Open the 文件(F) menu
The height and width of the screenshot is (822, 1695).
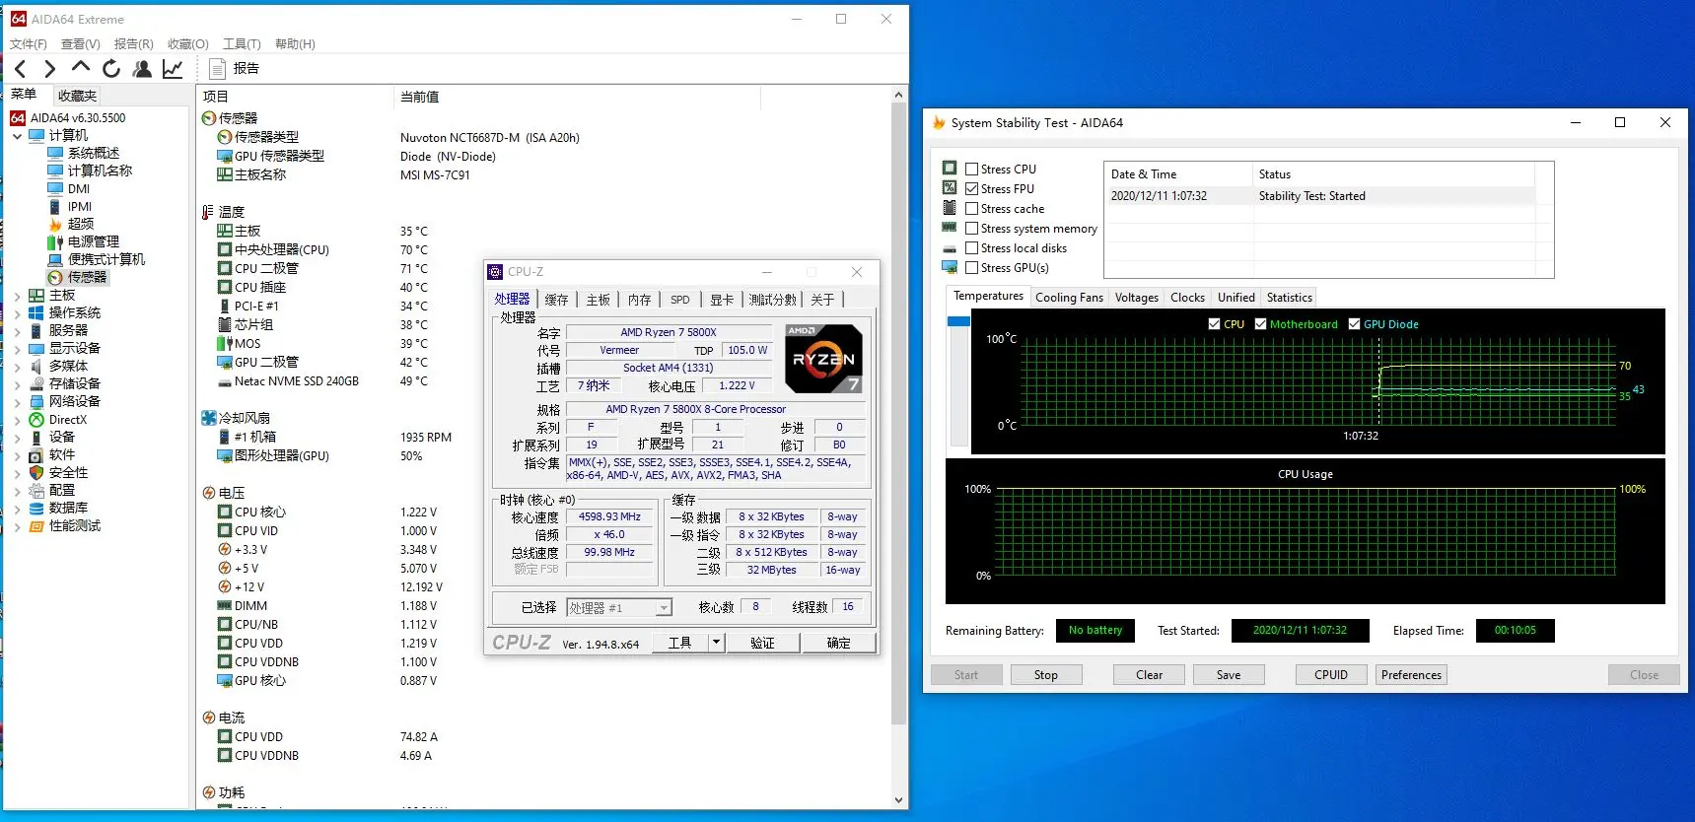(28, 43)
